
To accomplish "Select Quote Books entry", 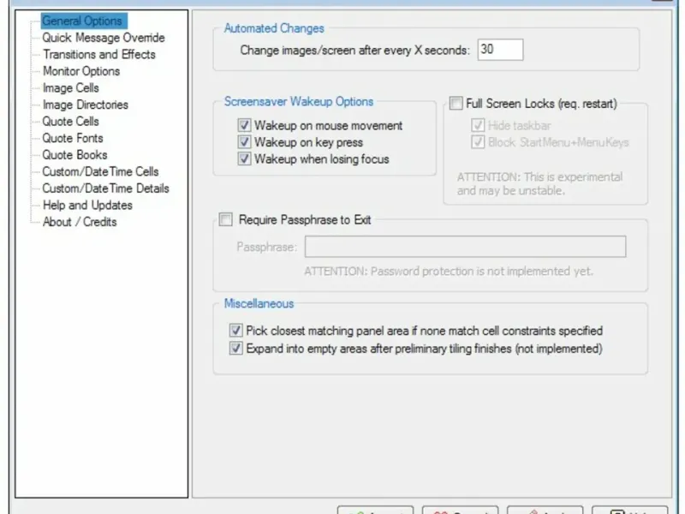I will coord(74,155).
